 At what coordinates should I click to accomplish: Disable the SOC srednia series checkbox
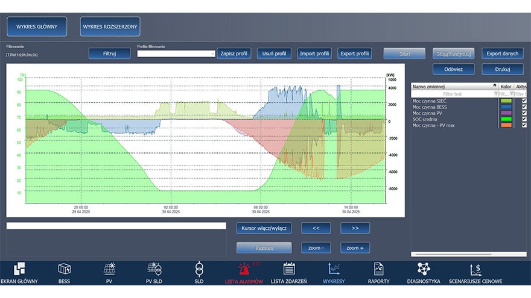524,119
